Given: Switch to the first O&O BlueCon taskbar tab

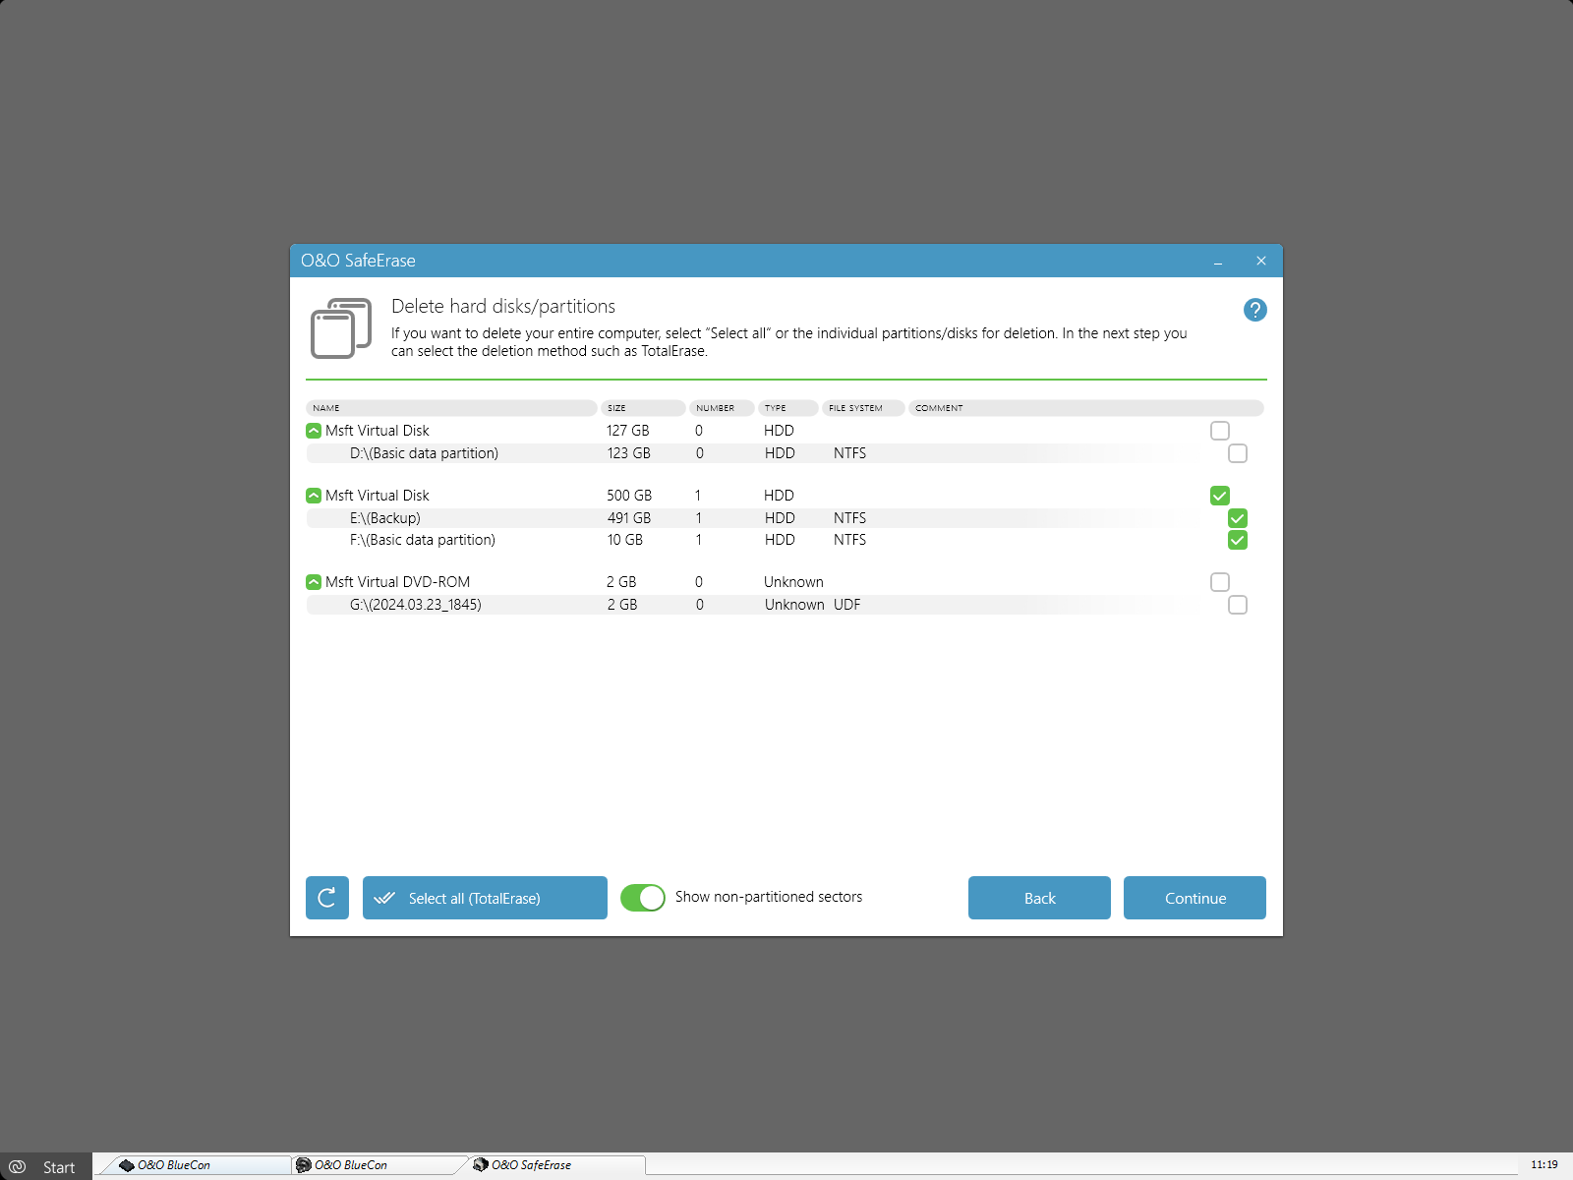Looking at the screenshot, I should click(x=197, y=1165).
